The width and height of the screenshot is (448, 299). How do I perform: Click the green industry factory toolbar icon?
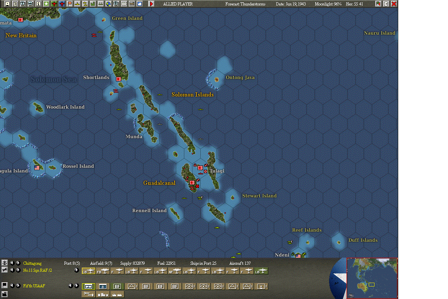[93, 4]
